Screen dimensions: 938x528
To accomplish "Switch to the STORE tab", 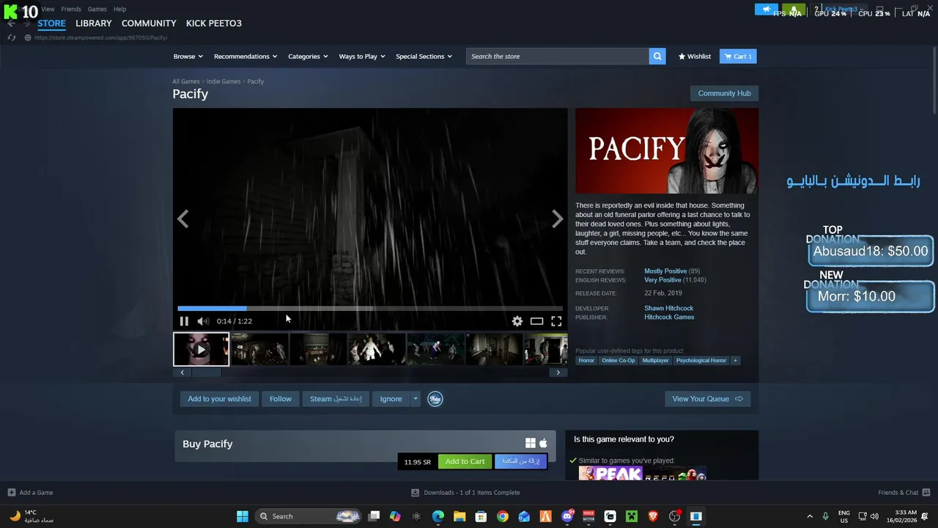I will tap(51, 23).
